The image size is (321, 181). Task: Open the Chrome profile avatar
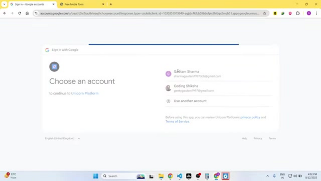pos(309,13)
